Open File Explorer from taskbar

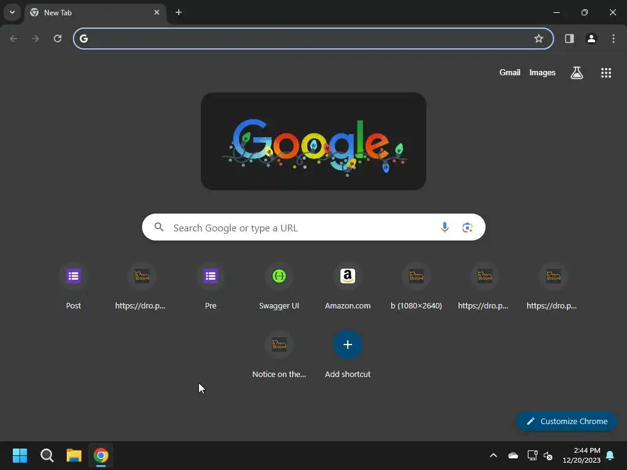pyautogui.click(x=74, y=455)
